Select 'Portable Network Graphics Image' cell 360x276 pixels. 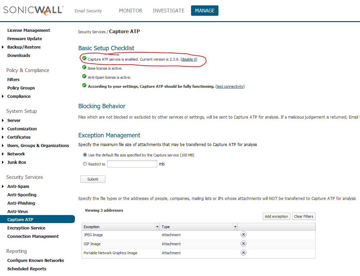coord(110,253)
